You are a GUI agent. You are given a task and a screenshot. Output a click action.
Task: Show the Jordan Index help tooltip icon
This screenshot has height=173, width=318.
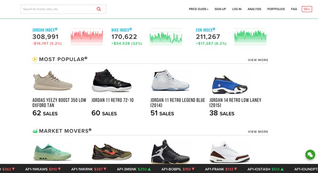[x=56, y=29]
